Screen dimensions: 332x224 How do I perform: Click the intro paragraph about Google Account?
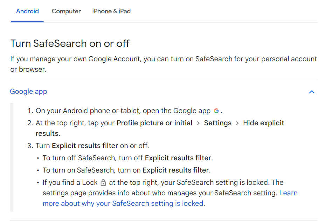pyautogui.click(x=164, y=64)
